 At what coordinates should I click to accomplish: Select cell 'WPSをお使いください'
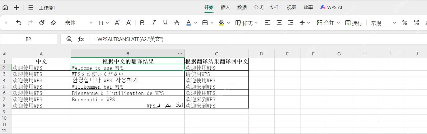(128, 74)
